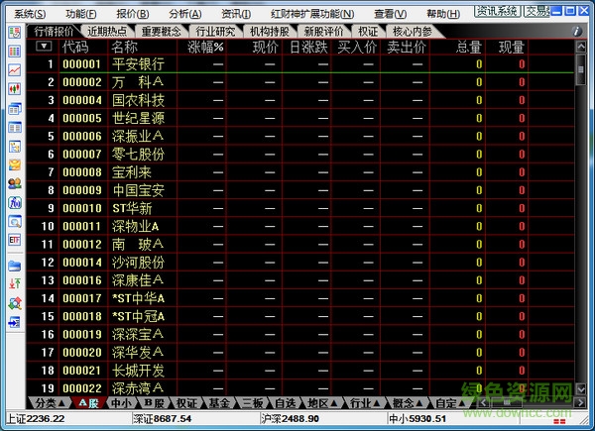Click the quote list icon at top of sidebar
The image size is (595, 431).
[x=15, y=33]
